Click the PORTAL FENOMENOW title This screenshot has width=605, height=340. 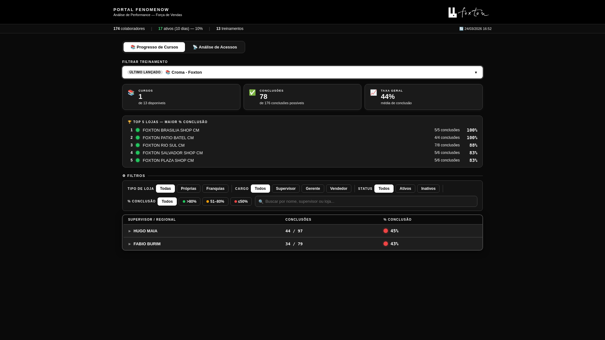[141, 10]
